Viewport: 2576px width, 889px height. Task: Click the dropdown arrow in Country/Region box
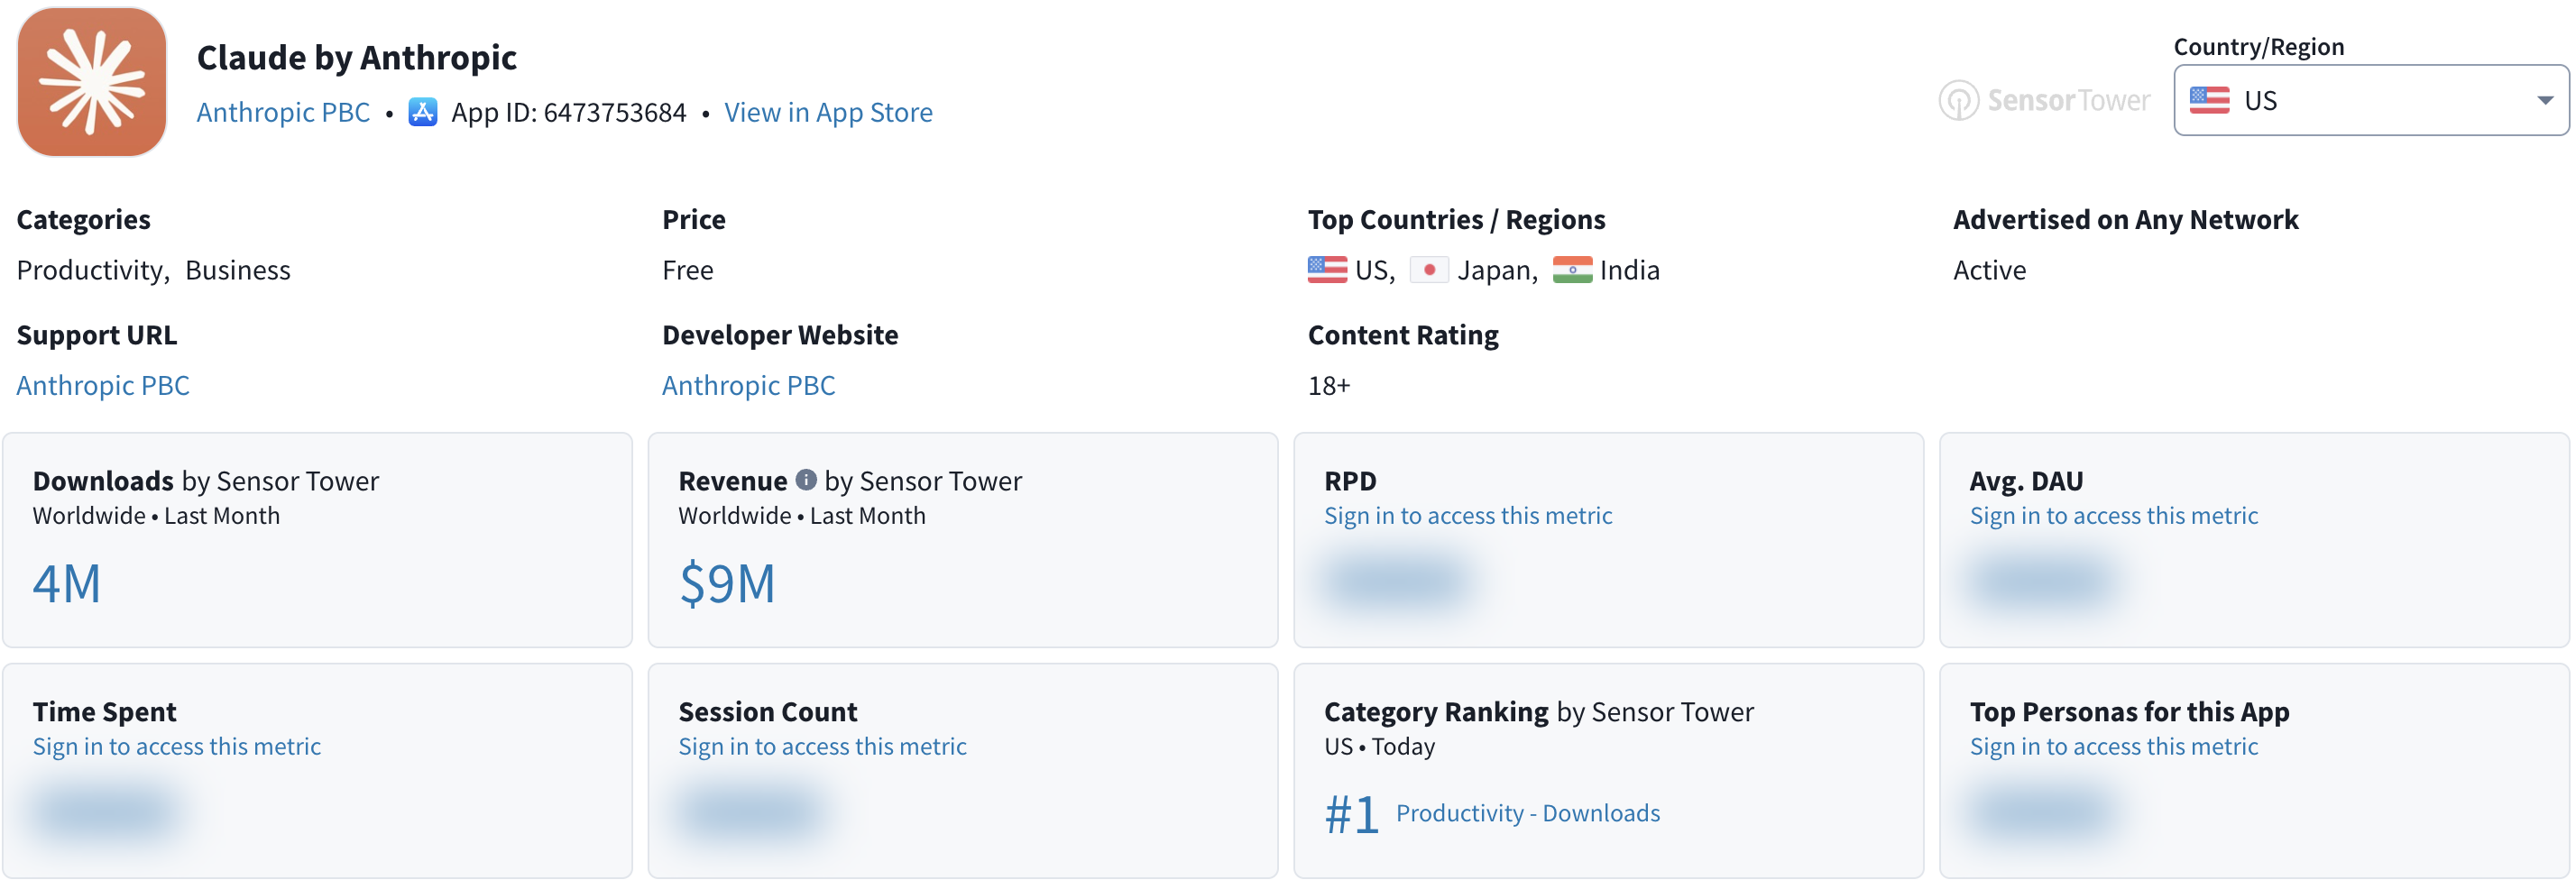[2545, 100]
